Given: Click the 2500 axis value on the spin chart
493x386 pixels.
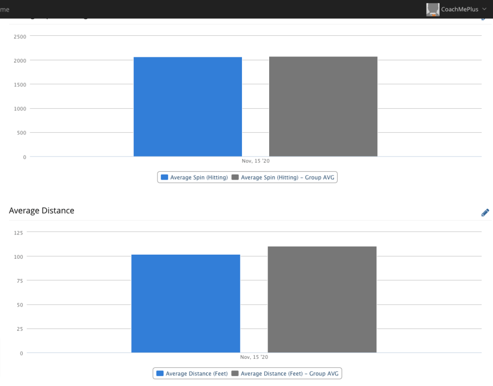Looking at the screenshot, I should coord(20,37).
